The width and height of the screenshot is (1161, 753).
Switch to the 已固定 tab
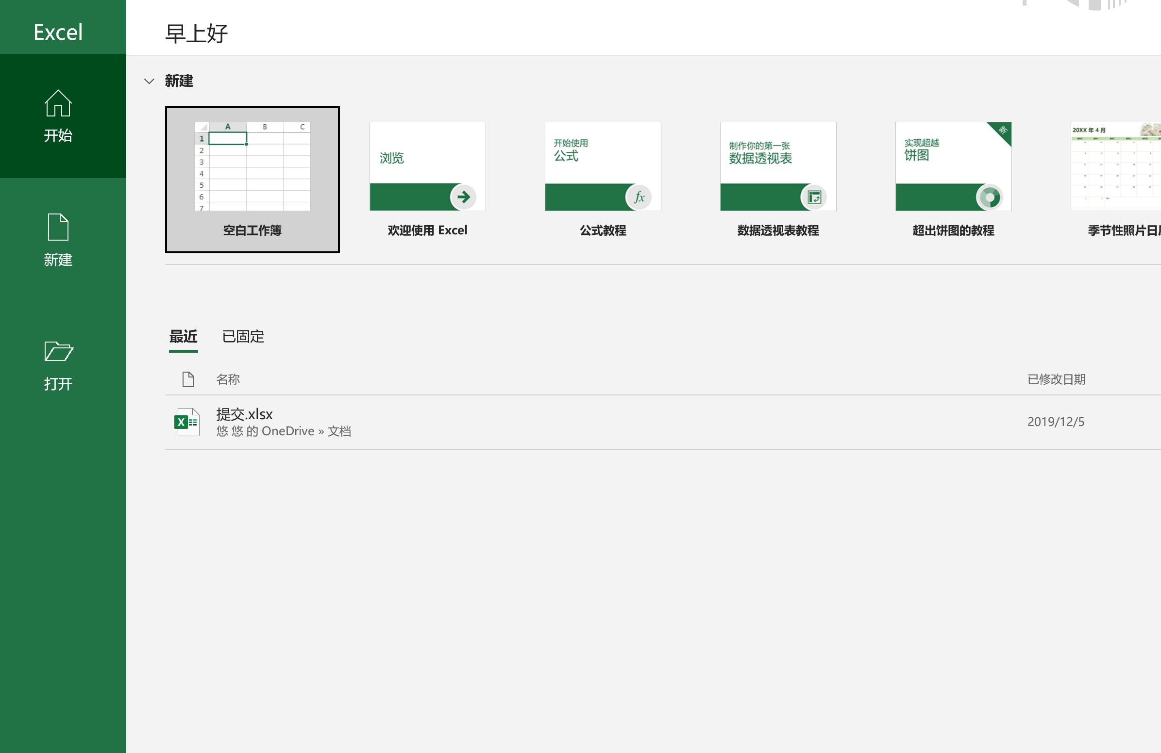pos(243,336)
